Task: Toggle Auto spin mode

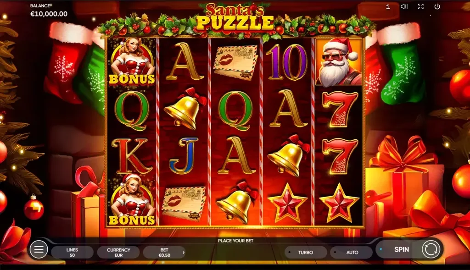Action: 351,252
